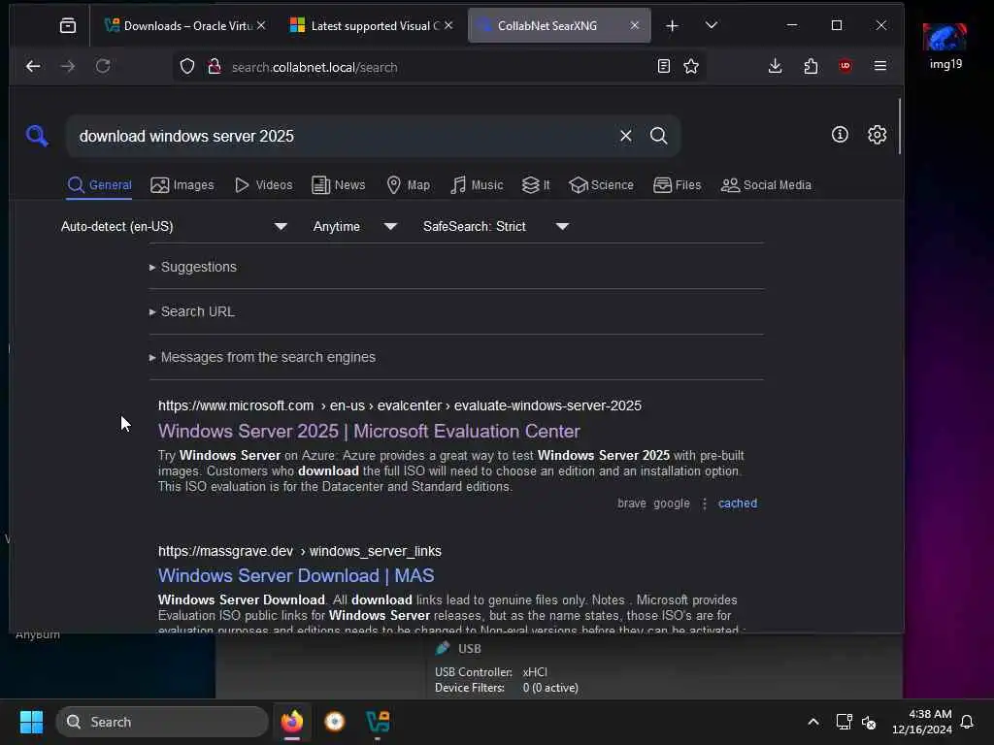This screenshot has width=994, height=745.
Task: Click the taskbar Search box
Action: pos(162,722)
